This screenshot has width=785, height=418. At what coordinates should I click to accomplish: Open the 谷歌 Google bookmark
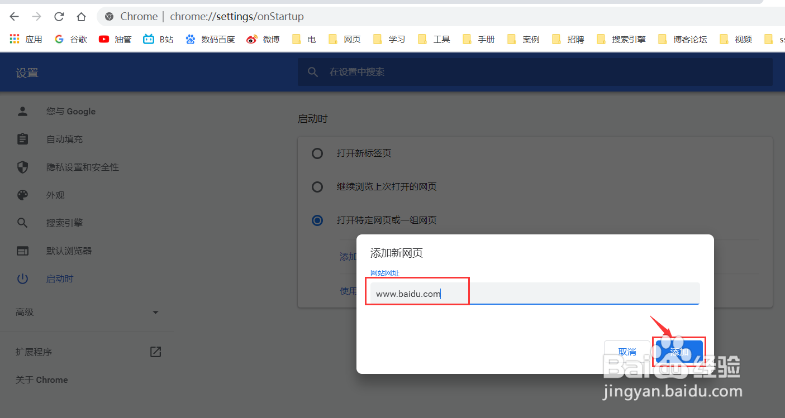[71, 39]
